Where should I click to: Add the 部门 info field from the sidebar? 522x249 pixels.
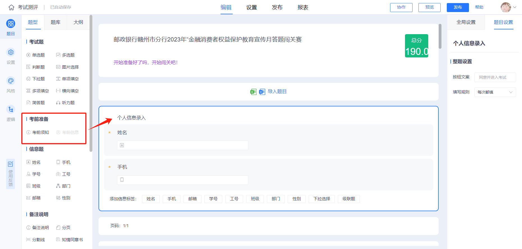63,186
